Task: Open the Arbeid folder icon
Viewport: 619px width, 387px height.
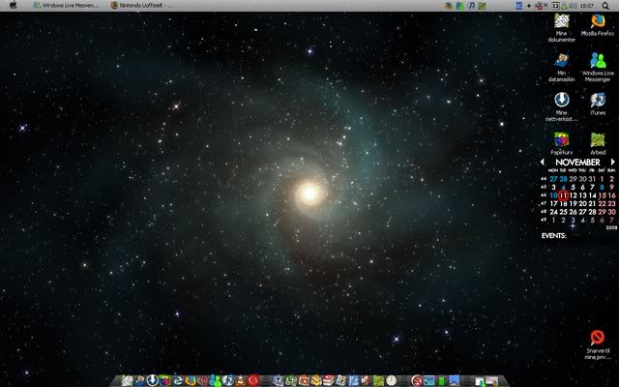Action: pos(598,140)
